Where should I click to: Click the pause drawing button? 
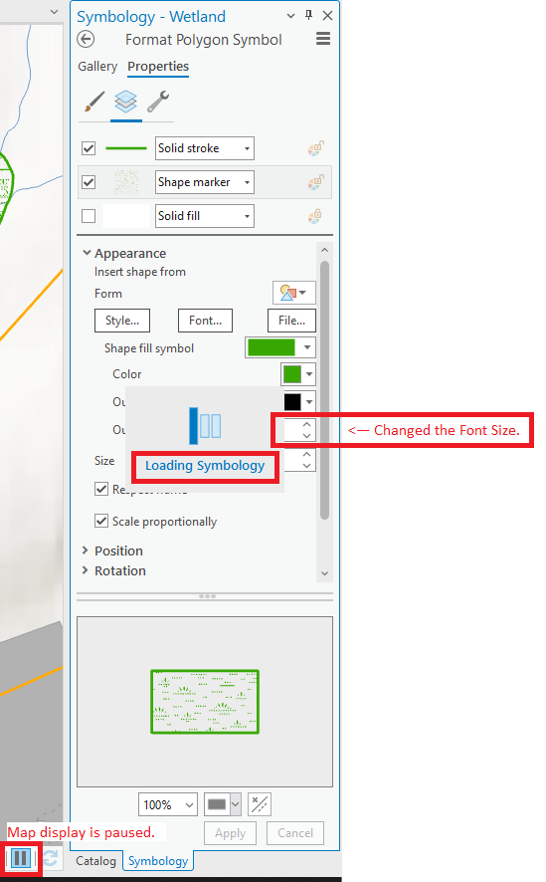21,858
